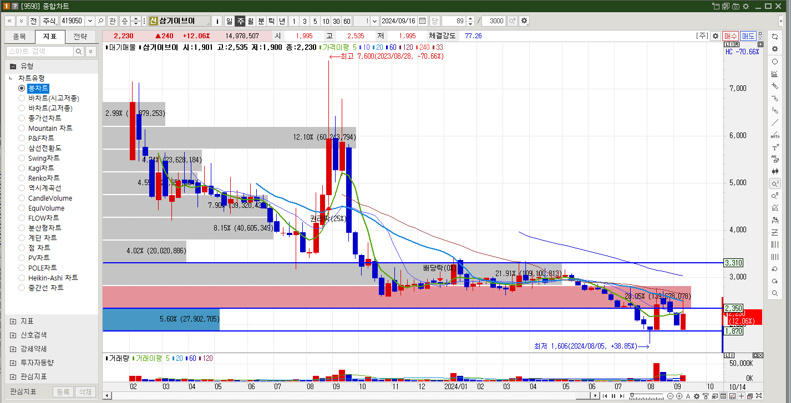The image size is (791, 403).
Task: Switch to the 종목 tab
Action: click(x=19, y=37)
